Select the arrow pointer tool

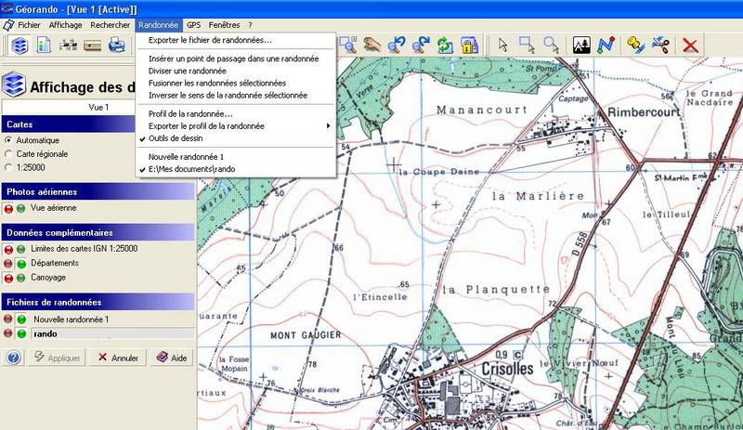[x=503, y=45]
